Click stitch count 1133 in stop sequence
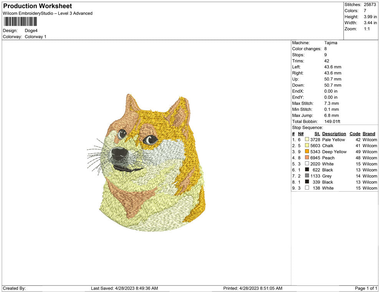The image size is (380, 292). (315, 176)
